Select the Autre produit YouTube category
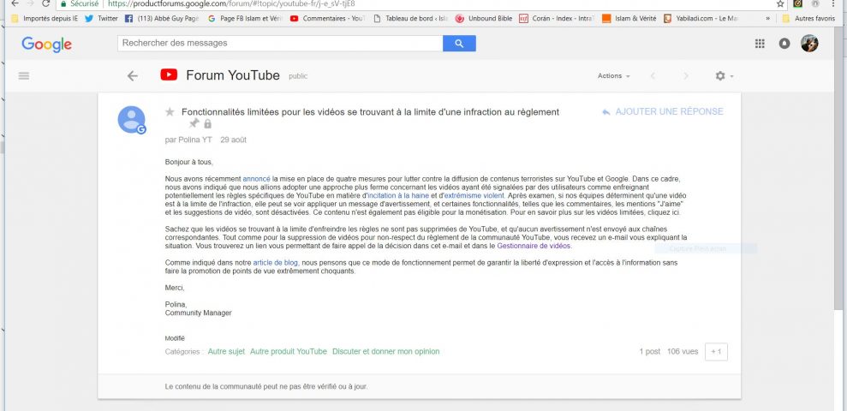The image size is (847, 411). [x=289, y=352]
